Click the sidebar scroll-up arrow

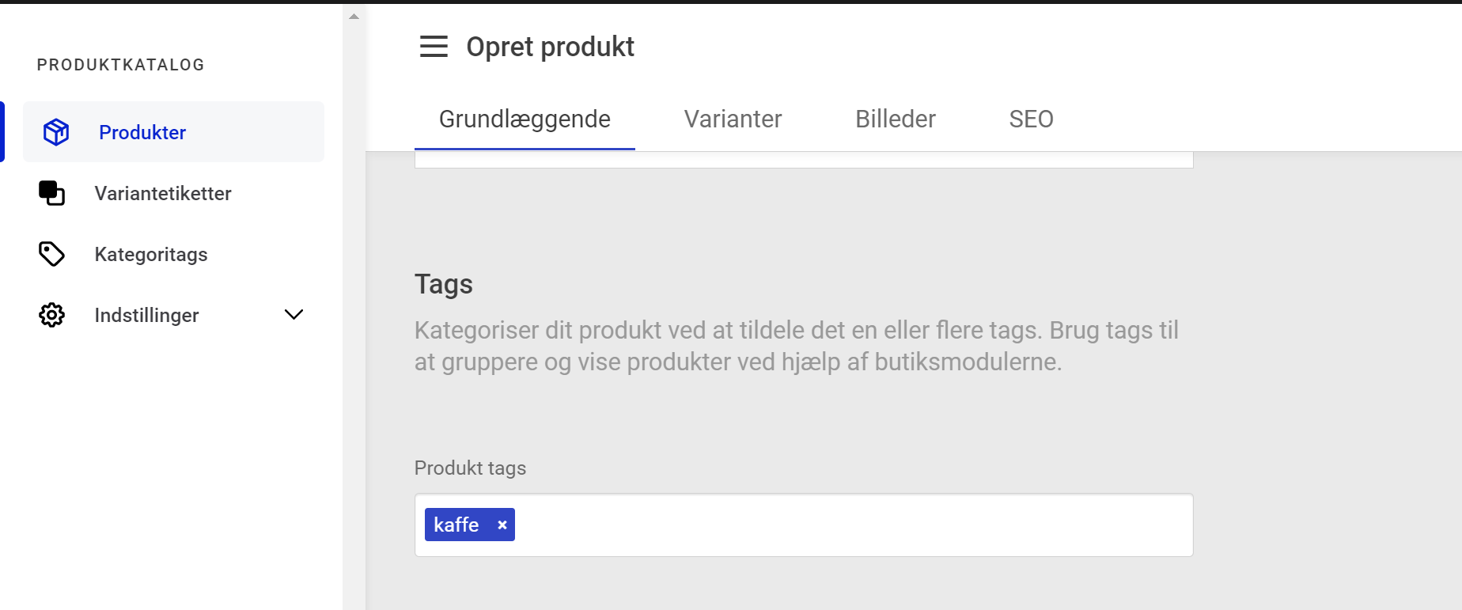coord(354,17)
